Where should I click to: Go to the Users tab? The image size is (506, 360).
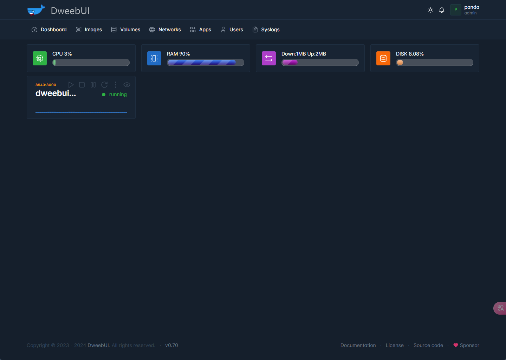[232, 30]
